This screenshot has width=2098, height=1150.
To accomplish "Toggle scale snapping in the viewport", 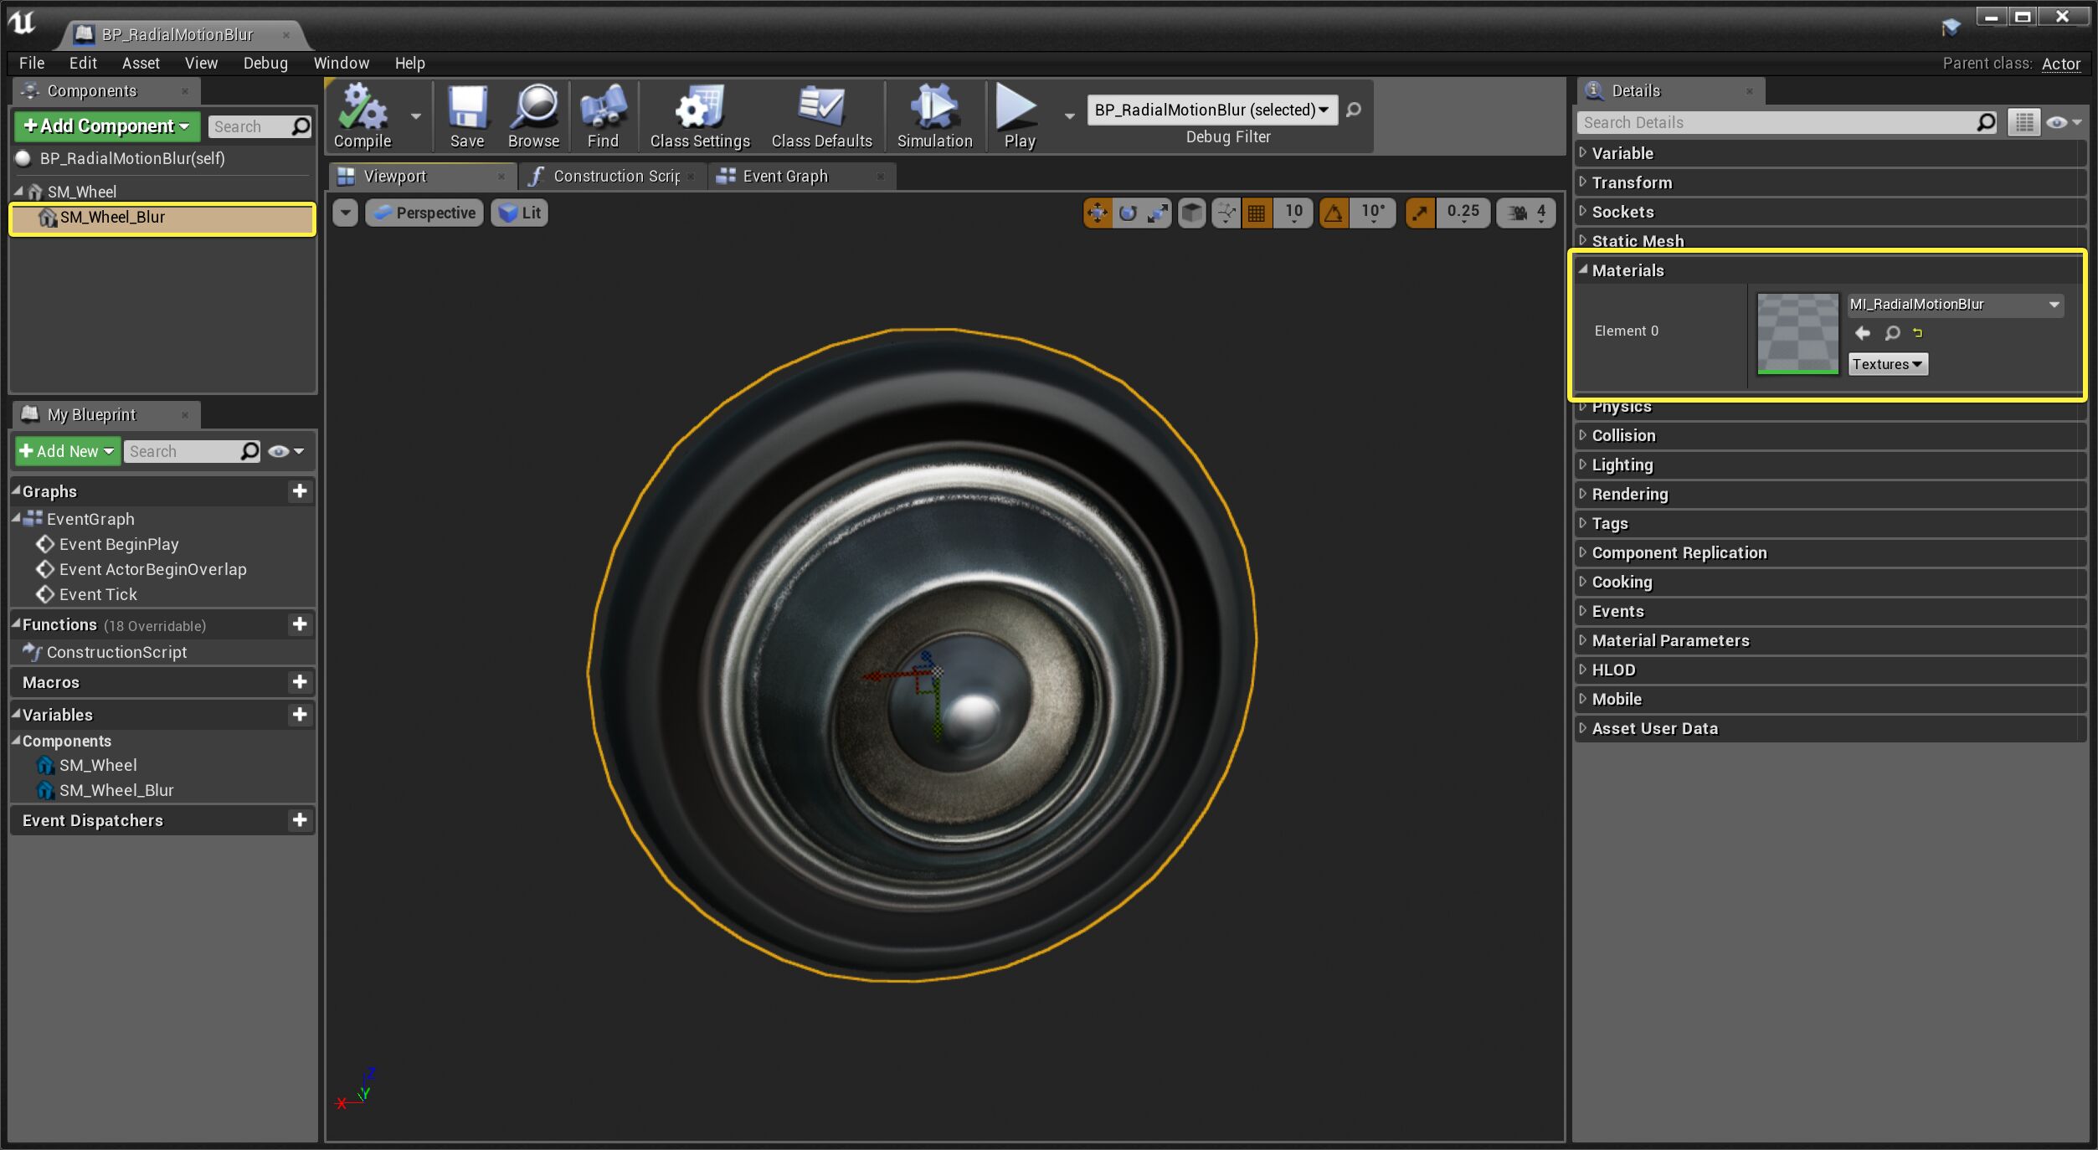I will click(1421, 213).
